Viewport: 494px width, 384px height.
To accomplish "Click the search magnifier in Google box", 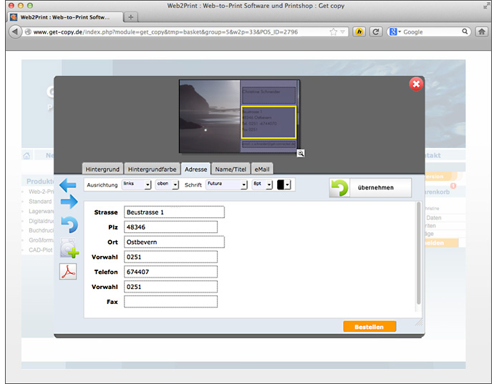I will 465,31.
